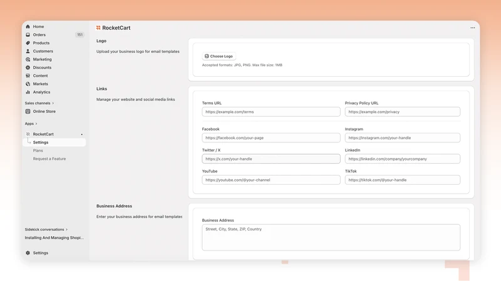
Task: Click the Orders 151 count badge
Action: pyautogui.click(x=80, y=35)
